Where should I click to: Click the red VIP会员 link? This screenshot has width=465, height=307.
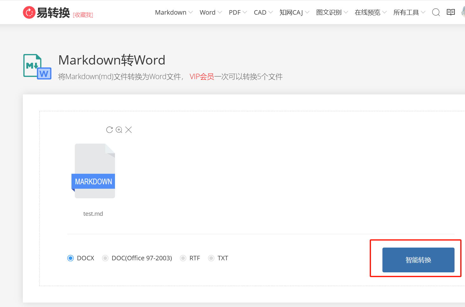pyautogui.click(x=202, y=77)
